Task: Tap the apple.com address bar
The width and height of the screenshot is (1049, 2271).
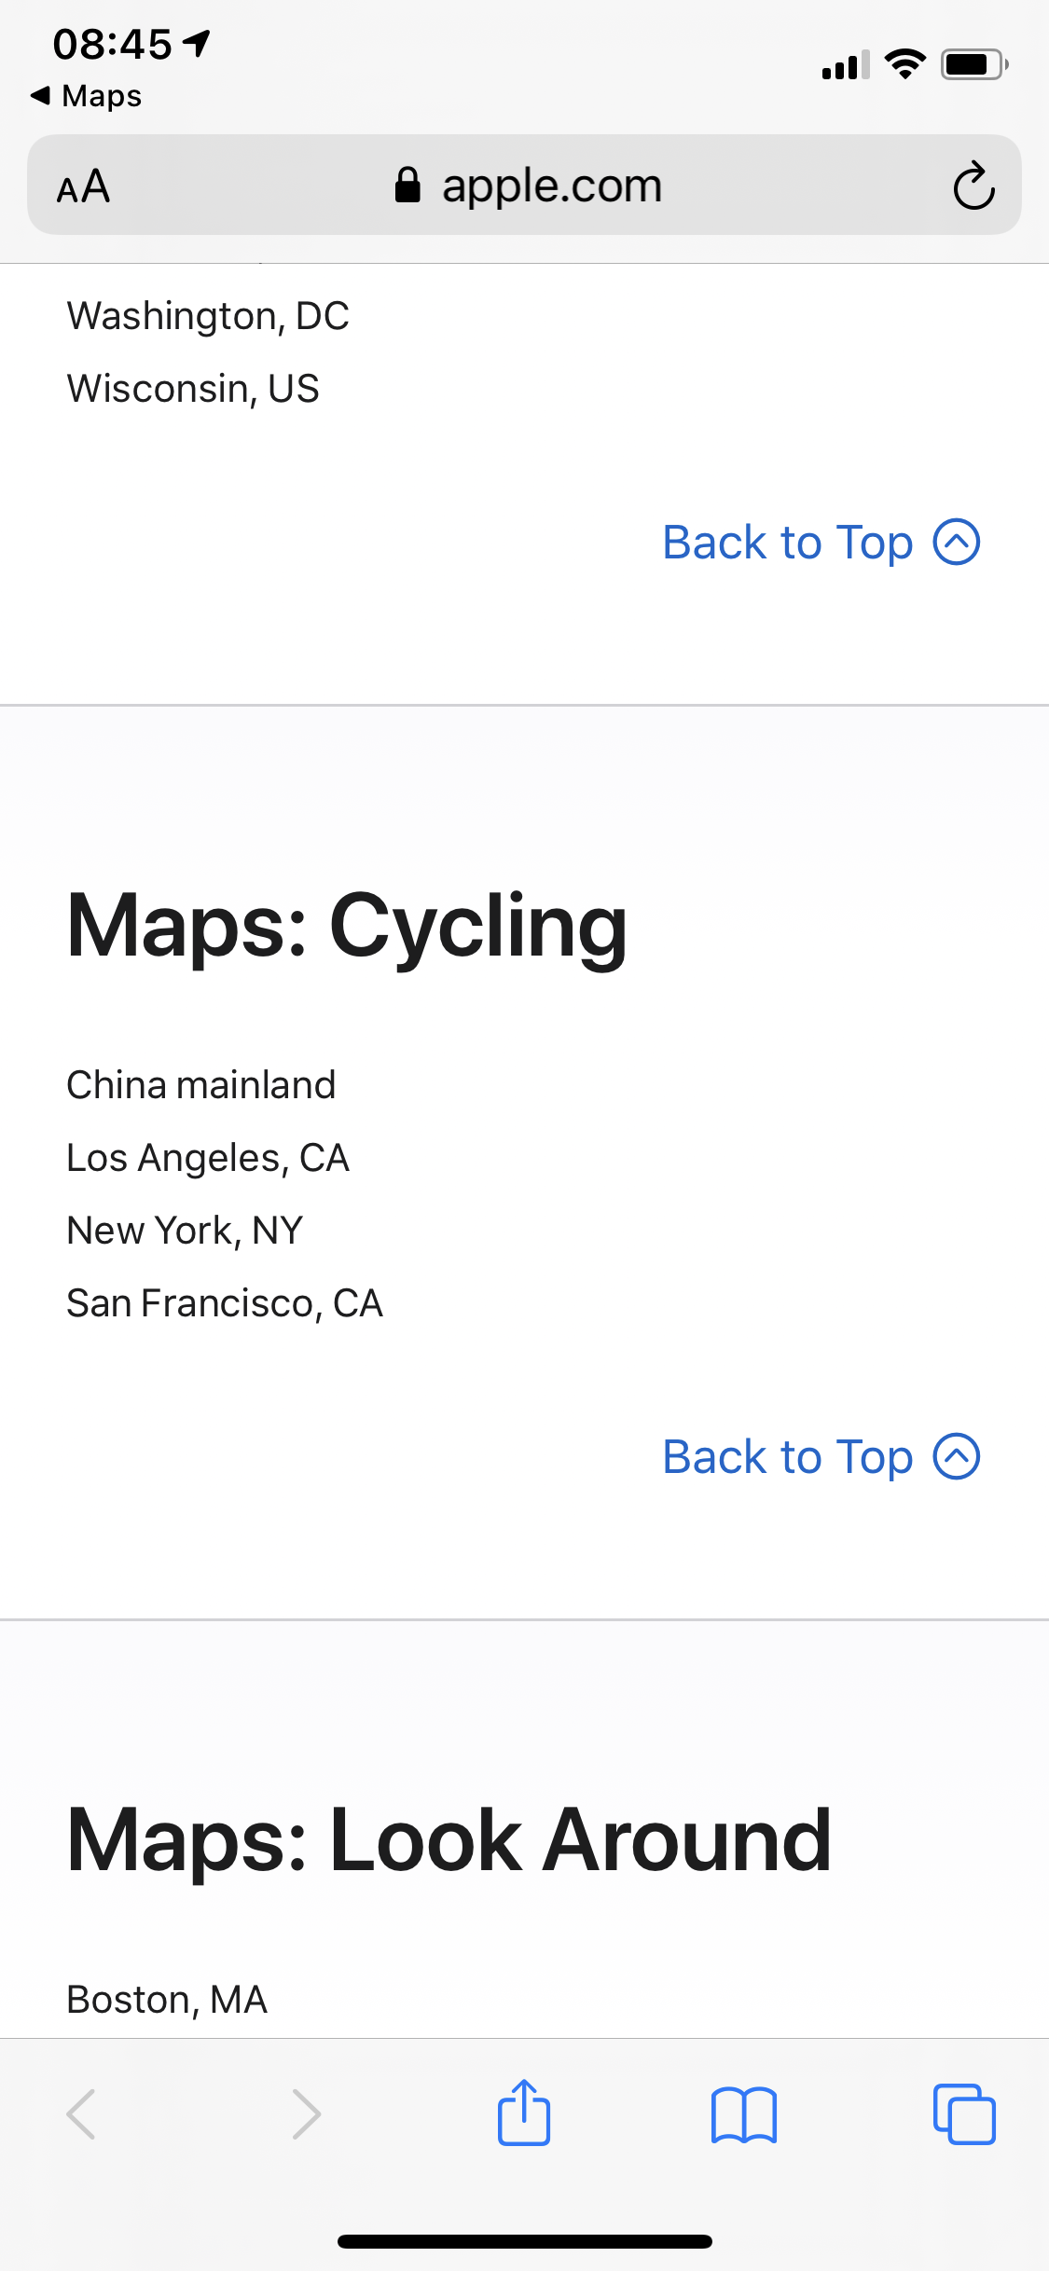Action: (550, 186)
